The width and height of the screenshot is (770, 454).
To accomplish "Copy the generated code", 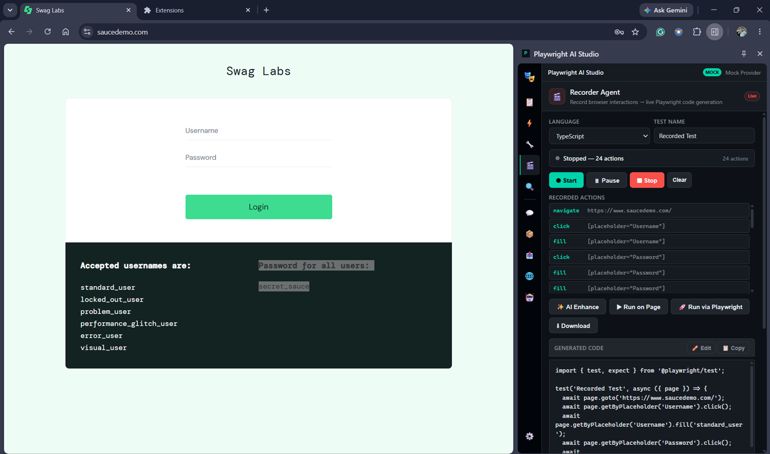I will click(733, 348).
